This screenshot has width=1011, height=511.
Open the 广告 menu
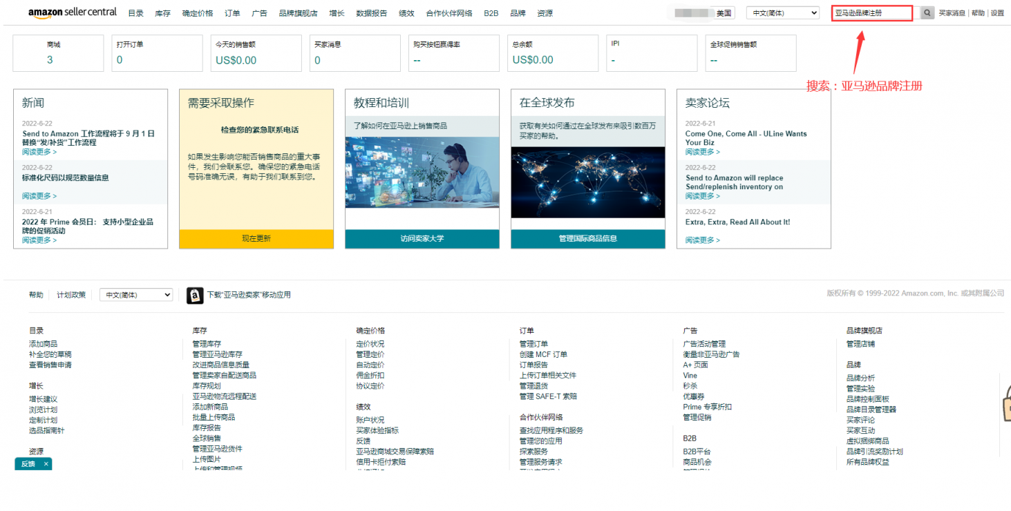259,13
